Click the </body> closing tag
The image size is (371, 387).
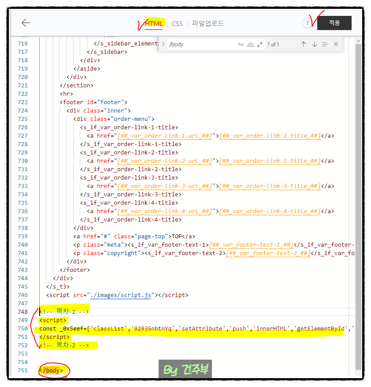tap(51, 371)
